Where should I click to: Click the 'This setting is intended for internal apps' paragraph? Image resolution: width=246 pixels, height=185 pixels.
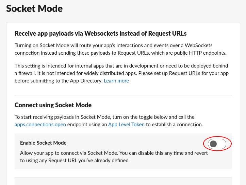[121, 73]
